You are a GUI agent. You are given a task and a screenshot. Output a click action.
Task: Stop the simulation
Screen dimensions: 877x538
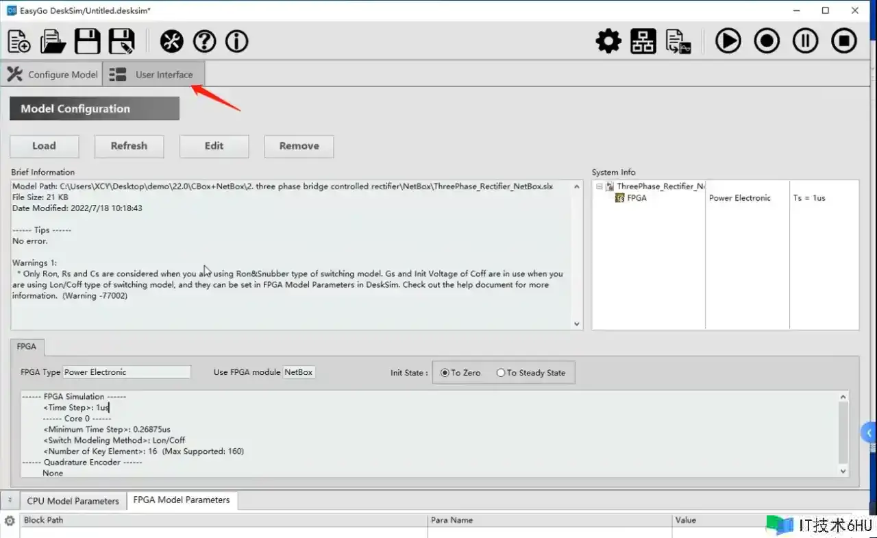click(844, 42)
